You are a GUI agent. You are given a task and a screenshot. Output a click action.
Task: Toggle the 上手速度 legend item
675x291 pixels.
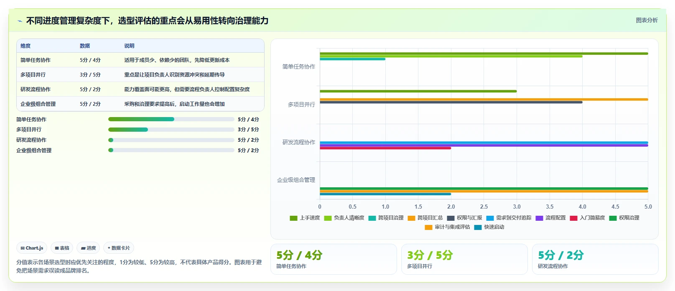305,218
